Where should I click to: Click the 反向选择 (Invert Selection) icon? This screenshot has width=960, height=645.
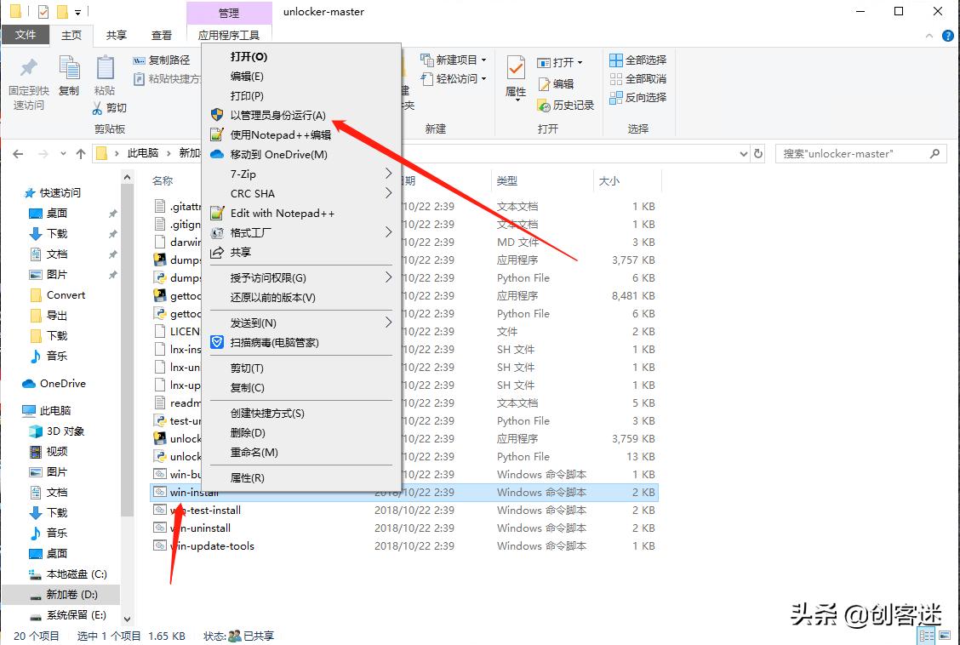tap(616, 96)
